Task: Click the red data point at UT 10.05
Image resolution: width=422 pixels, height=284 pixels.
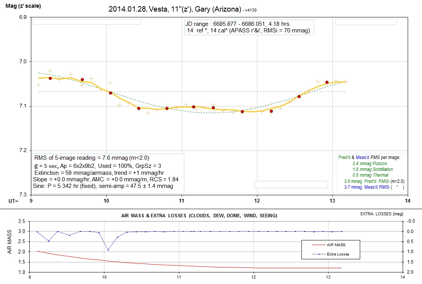Action: click(x=111, y=93)
